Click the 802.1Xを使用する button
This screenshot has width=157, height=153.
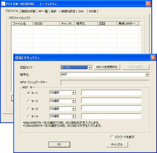point(107,67)
